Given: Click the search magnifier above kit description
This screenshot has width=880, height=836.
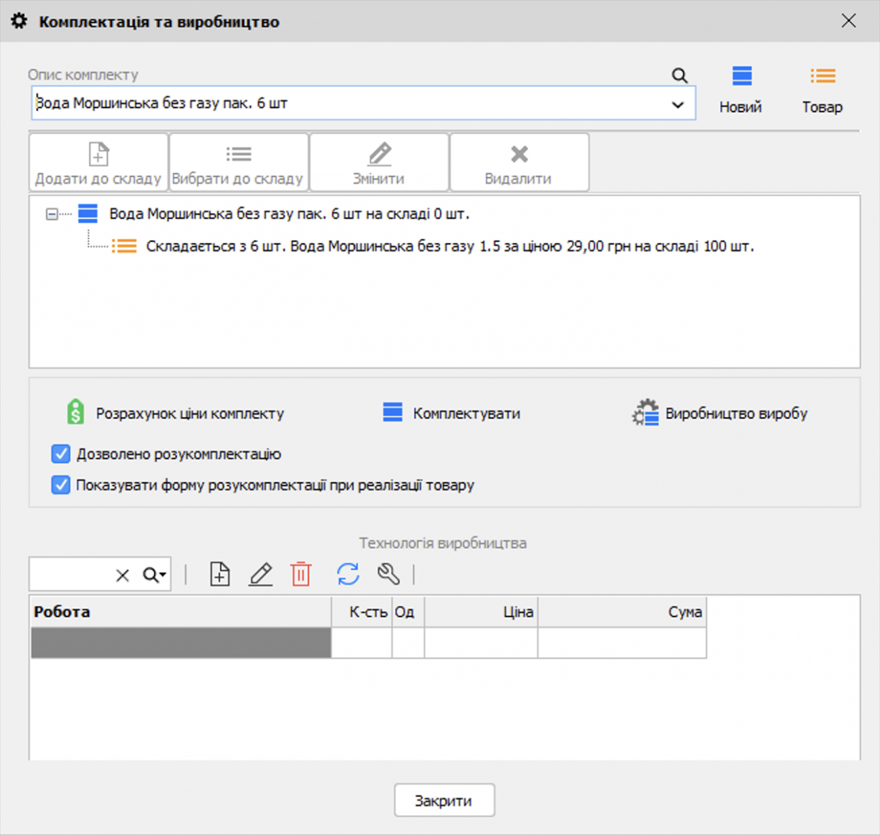Looking at the screenshot, I should [679, 75].
